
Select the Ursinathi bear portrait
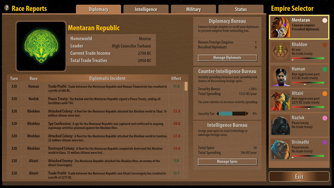click(281, 149)
